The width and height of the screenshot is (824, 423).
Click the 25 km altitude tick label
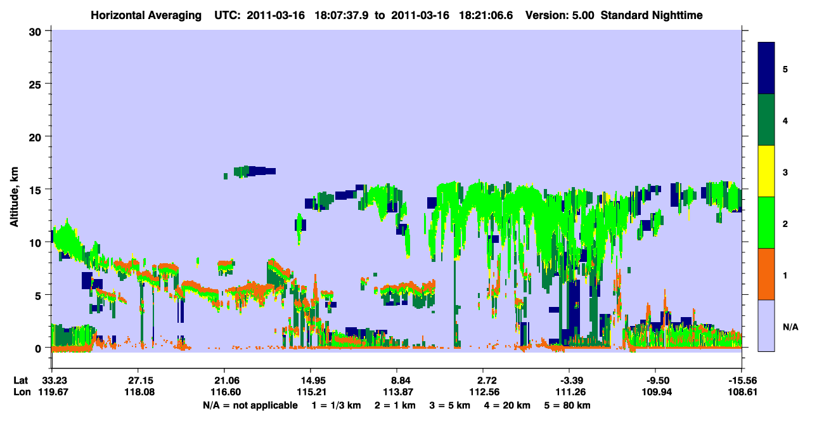coord(37,84)
